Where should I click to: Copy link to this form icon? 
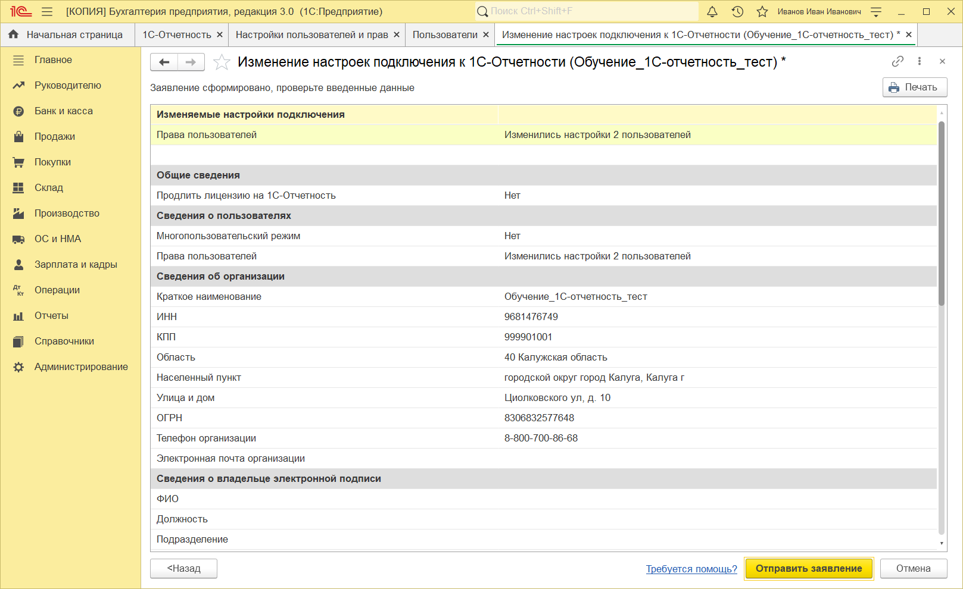point(897,61)
